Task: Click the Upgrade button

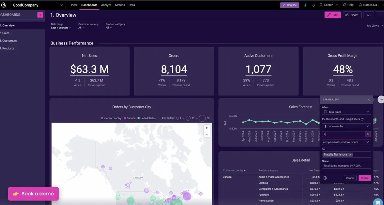Action: click(290, 5)
